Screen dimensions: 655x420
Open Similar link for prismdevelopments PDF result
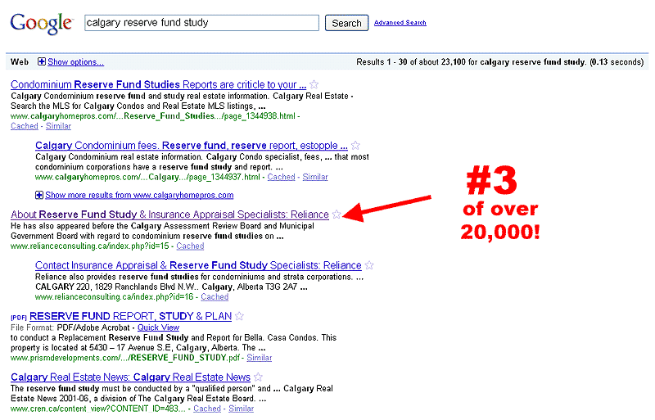pyautogui.click(x=259, y=358)
